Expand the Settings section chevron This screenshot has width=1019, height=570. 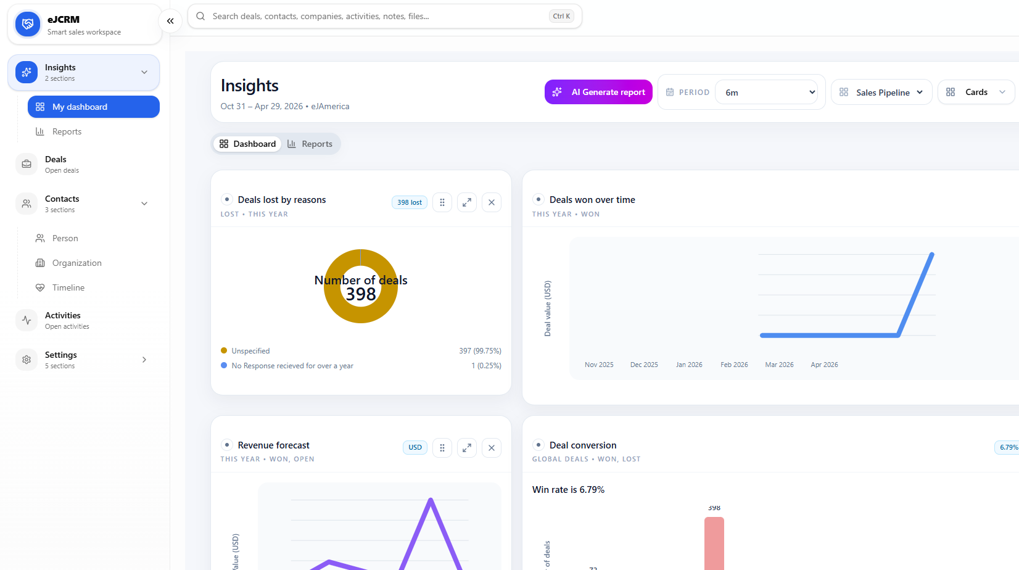pos(144,360)
